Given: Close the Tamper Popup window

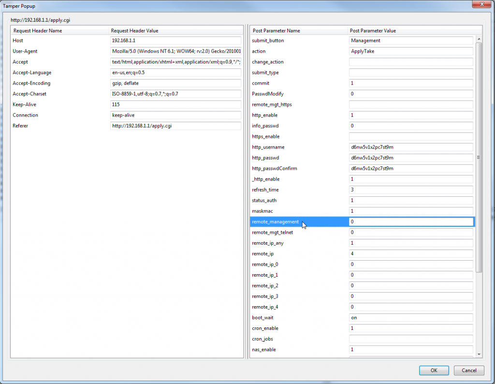Looking at the screenshot, I should (x=479, y=5).
